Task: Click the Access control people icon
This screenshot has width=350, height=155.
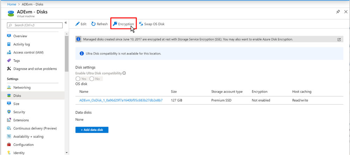Action: click(x=9, y=52)
